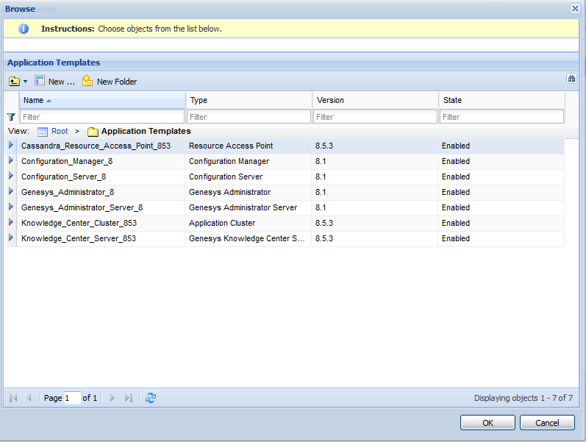Click the Genesys Knowledge Center S... type cell
The width and height of the screenshot is (586, 442).
click(x=249, y=238)
